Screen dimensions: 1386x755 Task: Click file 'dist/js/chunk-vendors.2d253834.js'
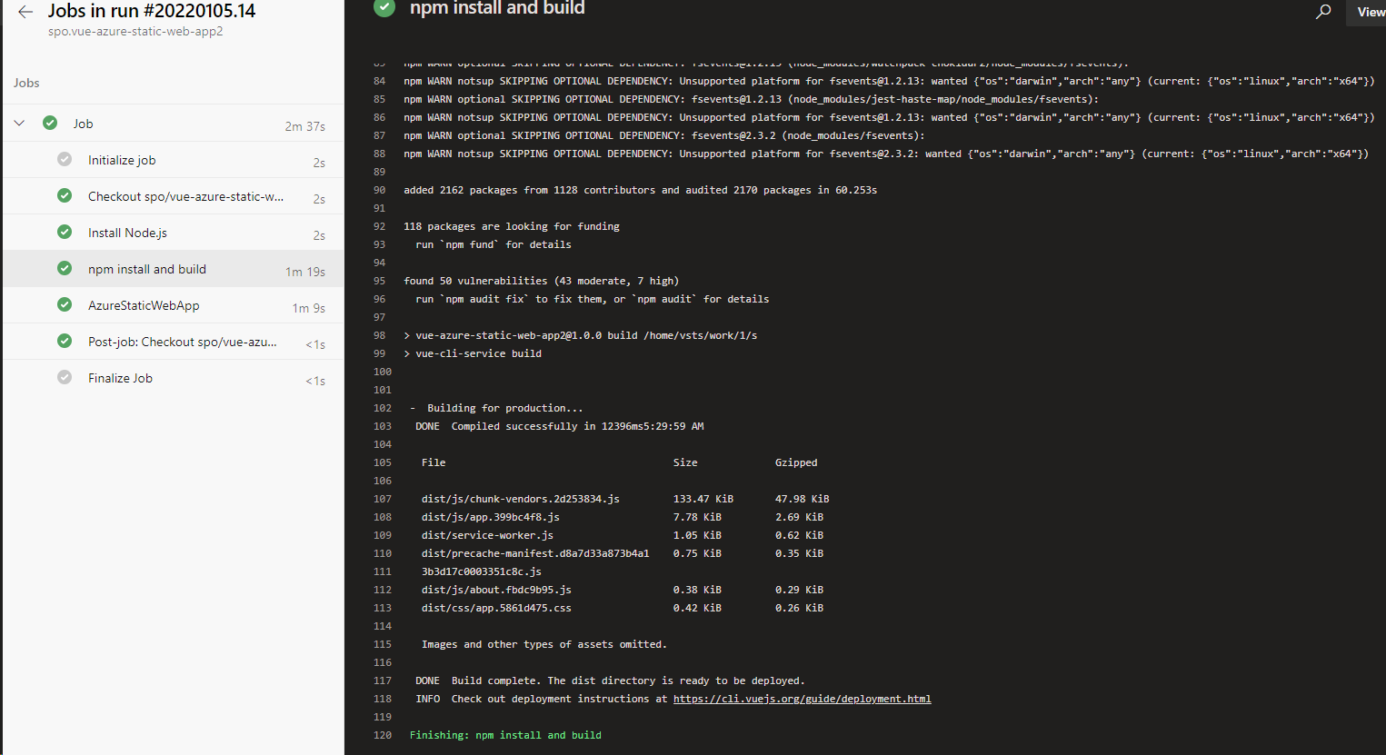[x=520, y=499]
